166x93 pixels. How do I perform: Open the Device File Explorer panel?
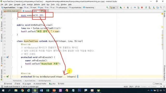[x=164, y=73]
